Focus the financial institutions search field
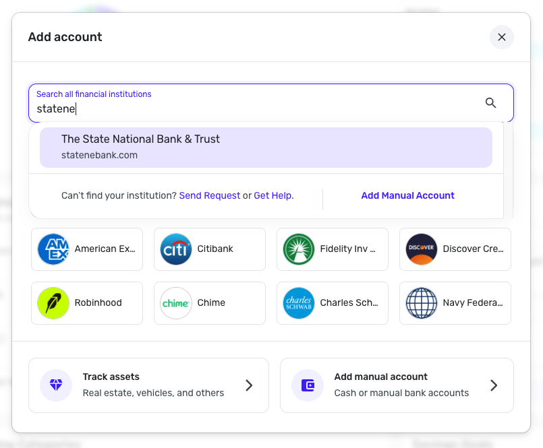This screenshot has height=448, width=543. [x=256, y=108]
